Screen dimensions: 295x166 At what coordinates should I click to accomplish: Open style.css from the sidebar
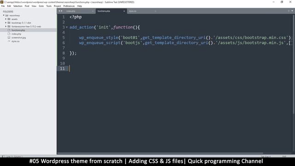15,41
